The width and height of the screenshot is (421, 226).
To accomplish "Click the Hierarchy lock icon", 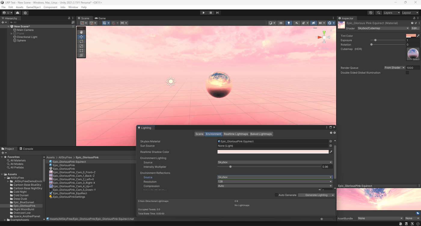I will 69,18.
